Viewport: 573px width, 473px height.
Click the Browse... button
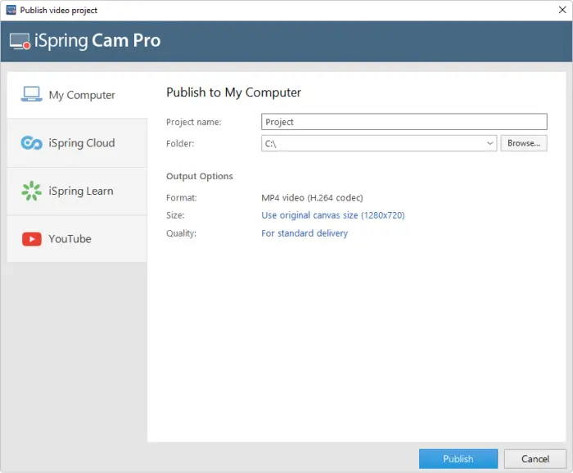pyautogui.click(x=523, y=143)
